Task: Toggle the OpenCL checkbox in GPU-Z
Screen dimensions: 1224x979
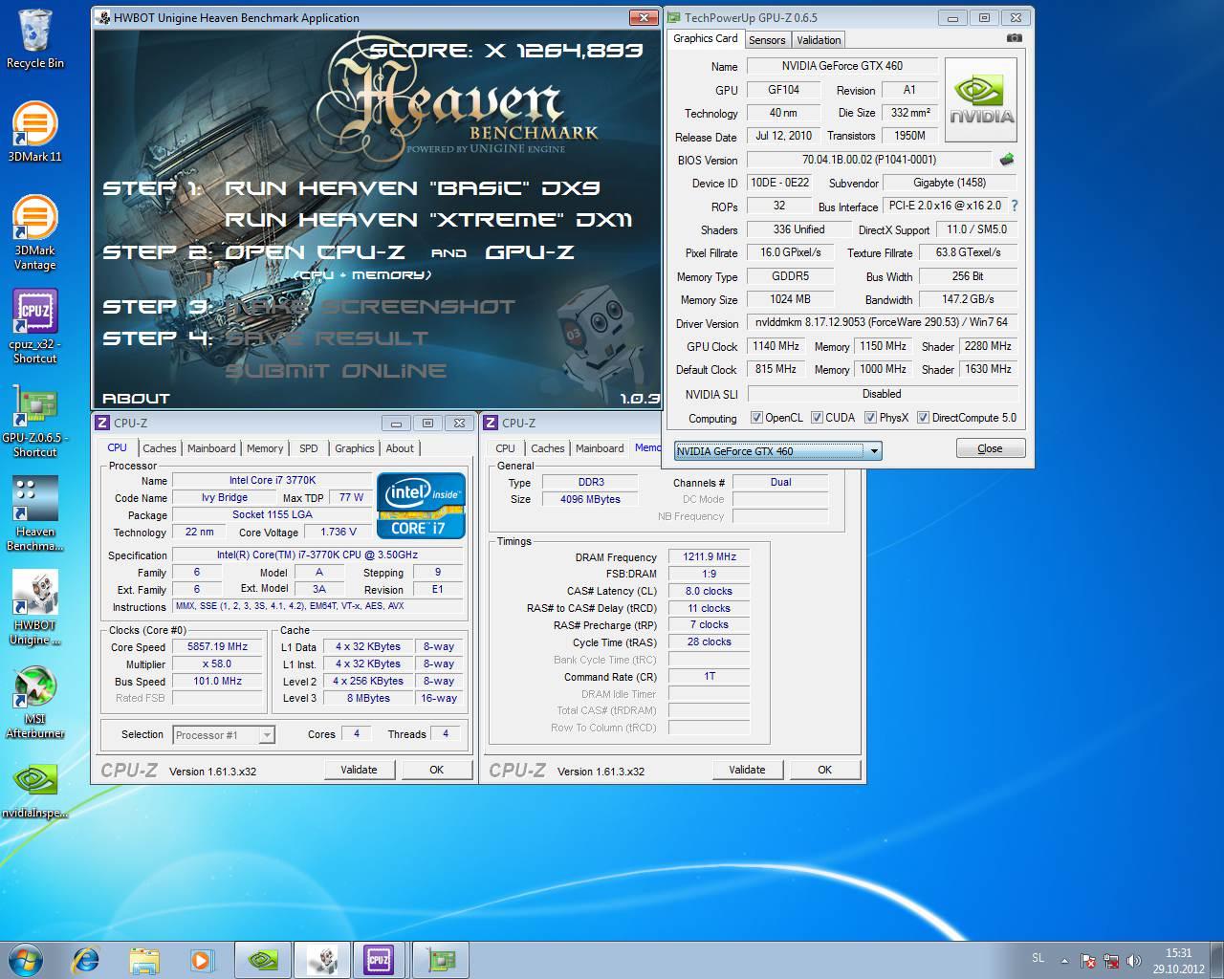Action: coord(756,418)
